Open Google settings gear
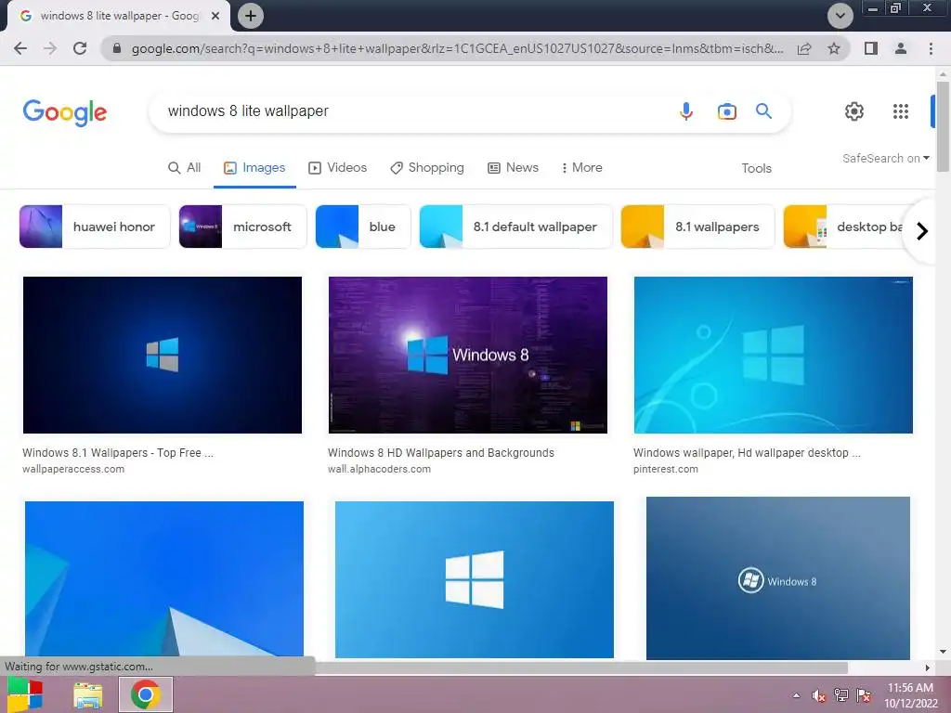951x713 pixels. (x=854, y=111)
